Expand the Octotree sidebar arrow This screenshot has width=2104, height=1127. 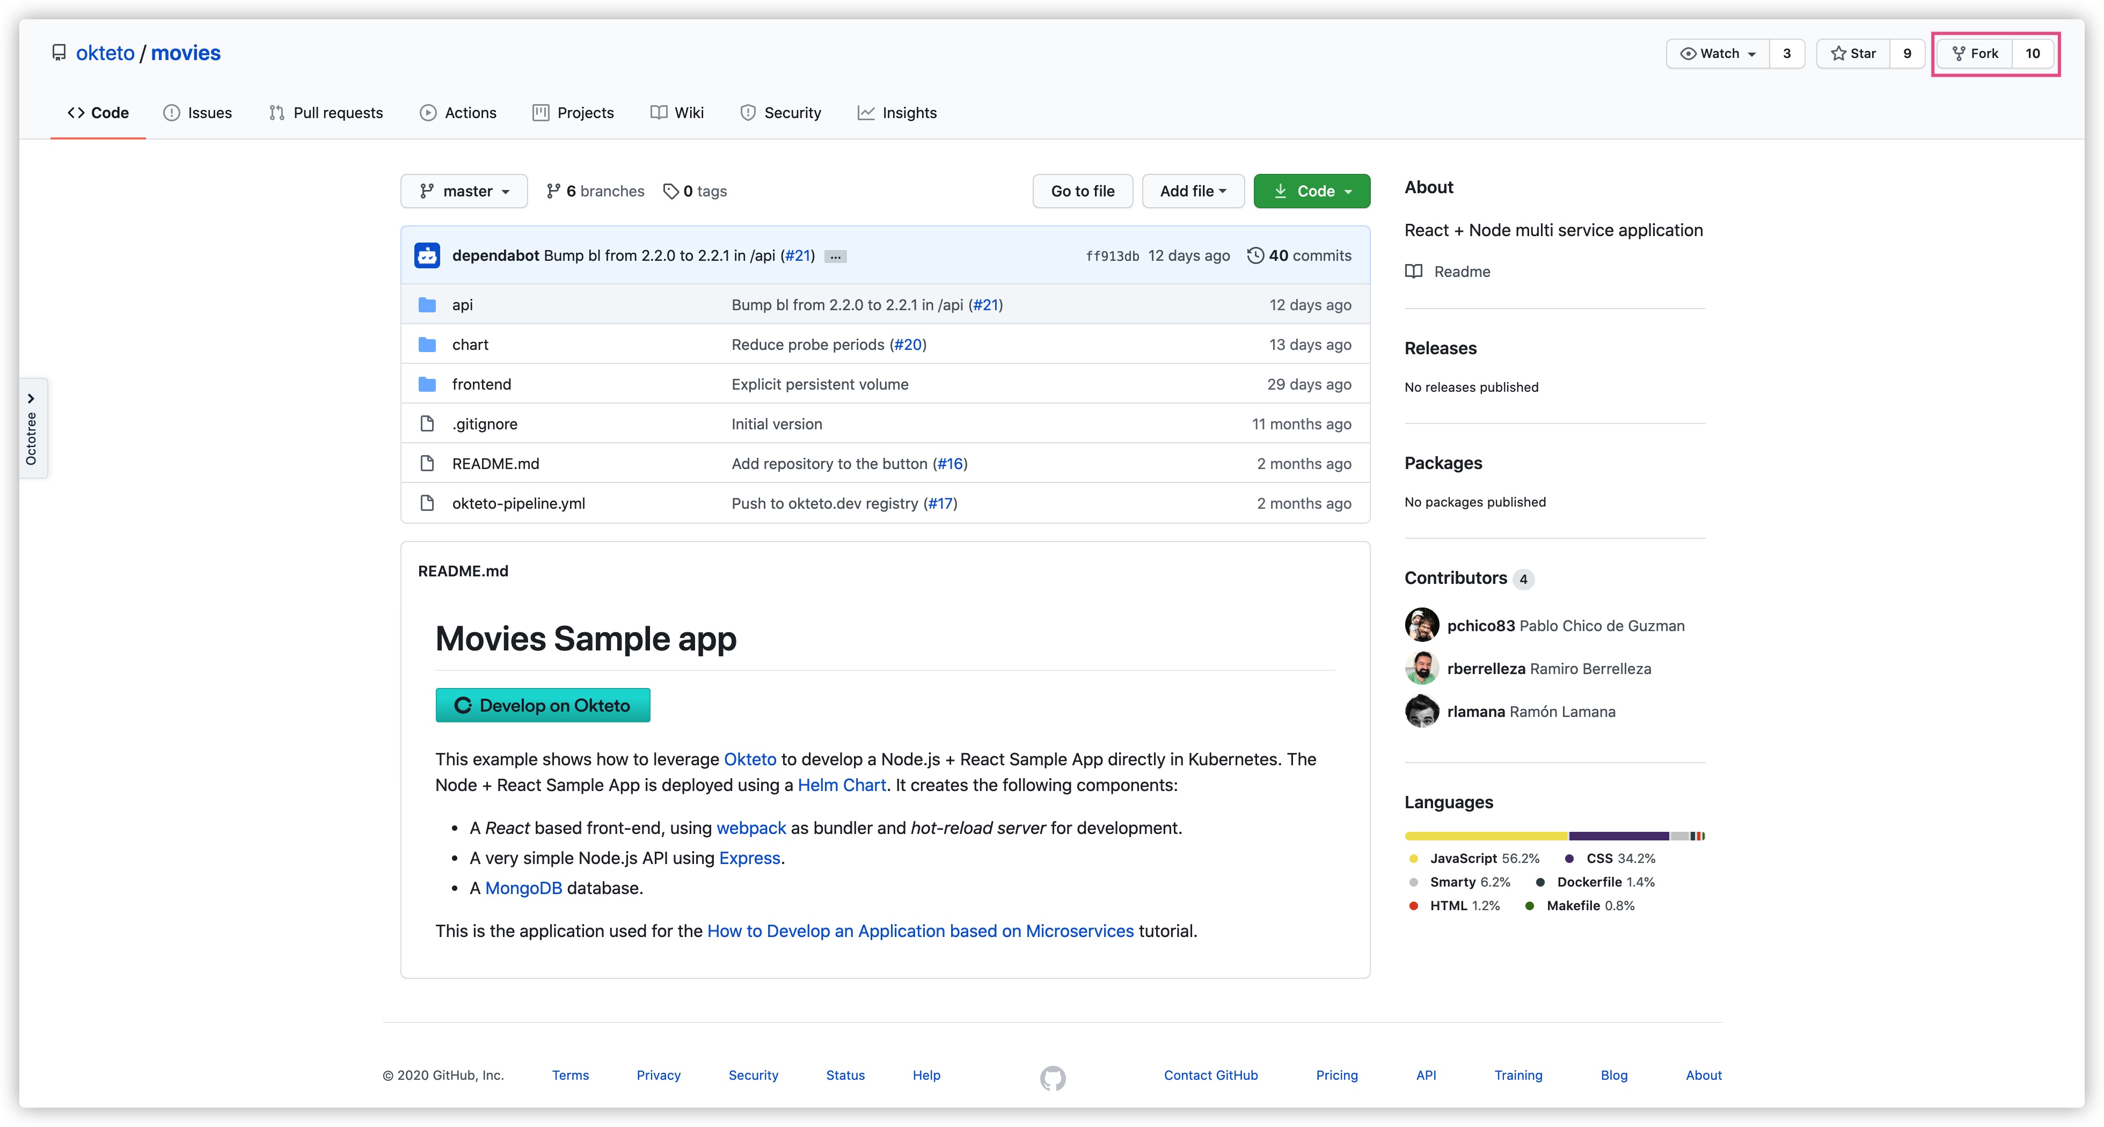point(31,399)
